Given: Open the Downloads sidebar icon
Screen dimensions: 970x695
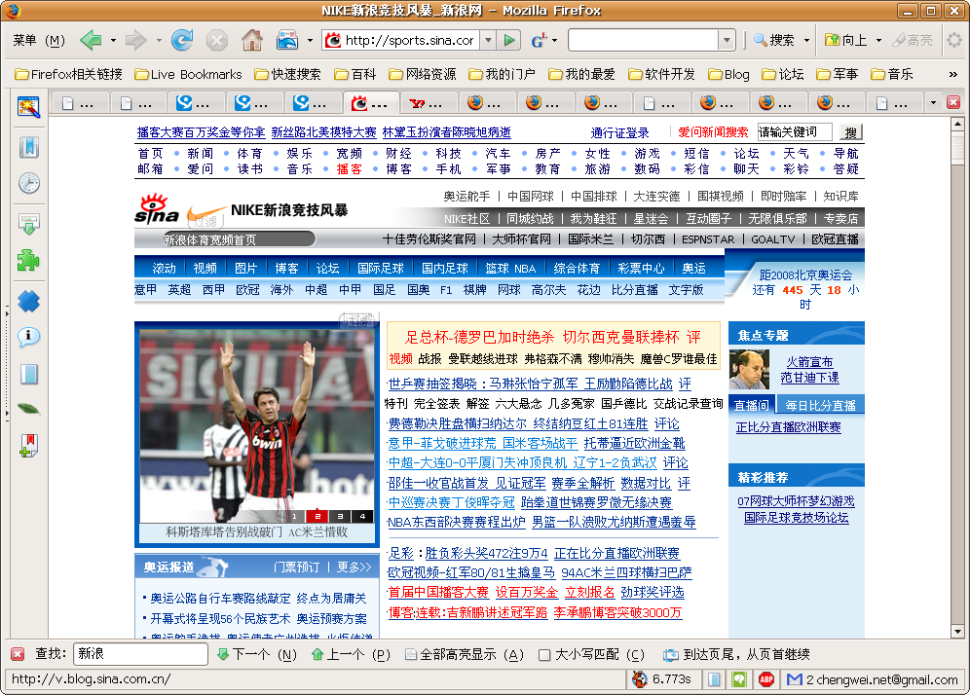Looking at the screenshot, I should pyautogui.click(x=28, y=224).
